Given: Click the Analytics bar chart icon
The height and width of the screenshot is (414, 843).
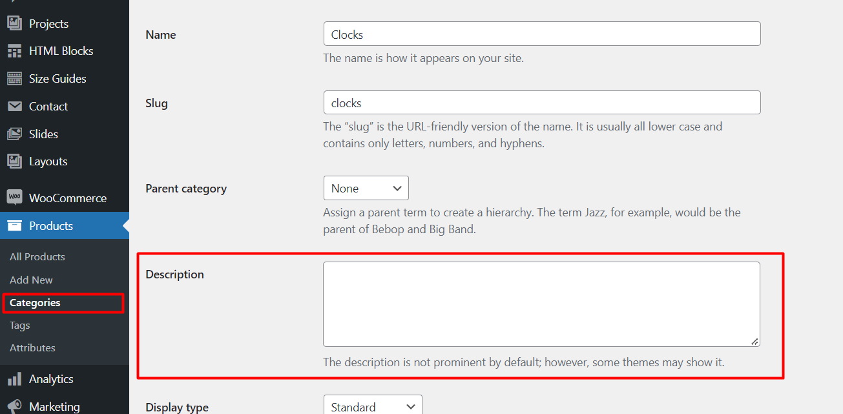Looking at the screenshot, I should pyautogui.click(x=14, y=379).
